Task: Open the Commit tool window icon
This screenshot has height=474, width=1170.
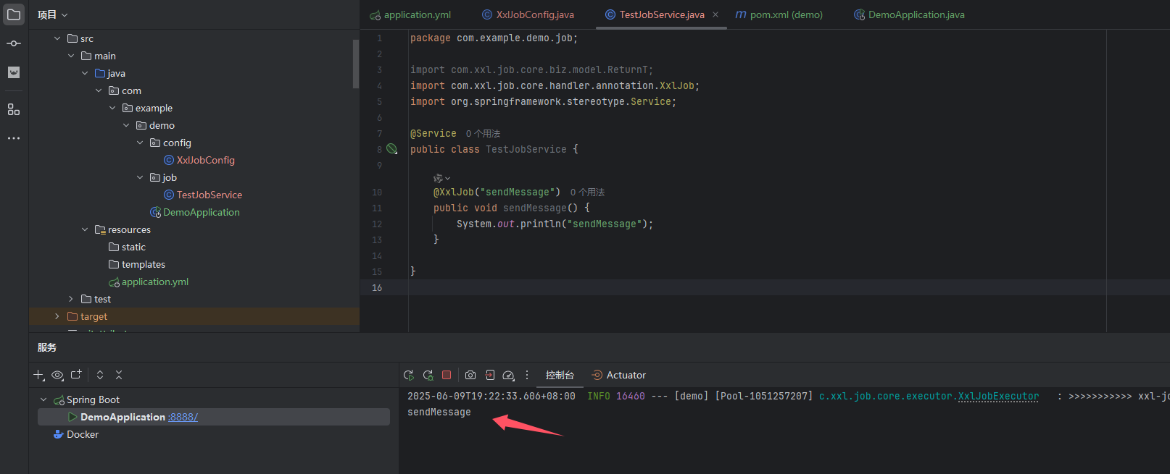Action: (x=14, y=43)
